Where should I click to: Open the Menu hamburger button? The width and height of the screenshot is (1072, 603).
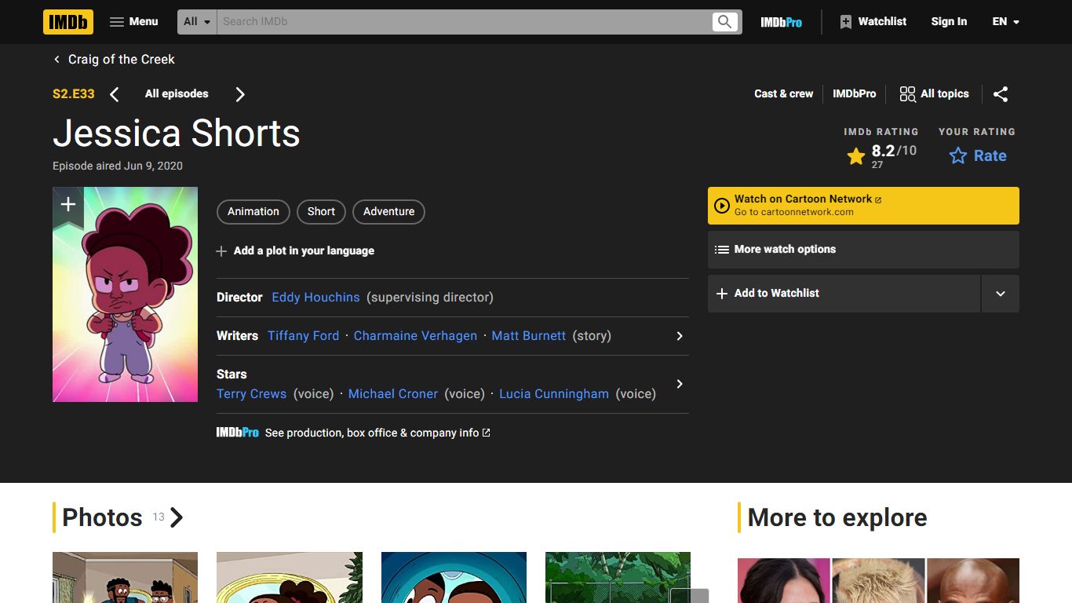[x=134, y=22]
